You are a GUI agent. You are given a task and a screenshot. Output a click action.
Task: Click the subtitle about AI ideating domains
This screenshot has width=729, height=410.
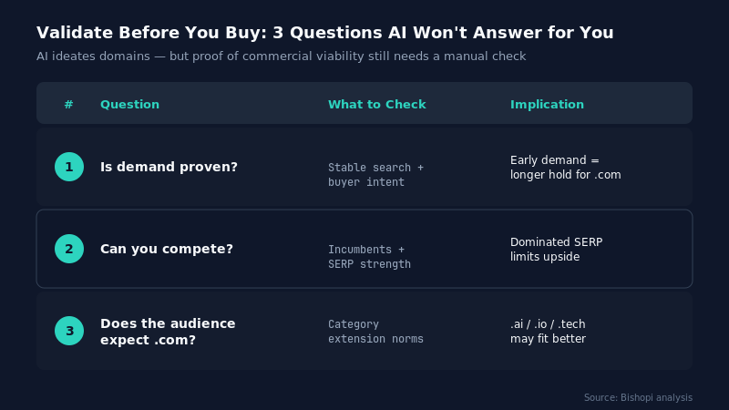tap(282, 56)
